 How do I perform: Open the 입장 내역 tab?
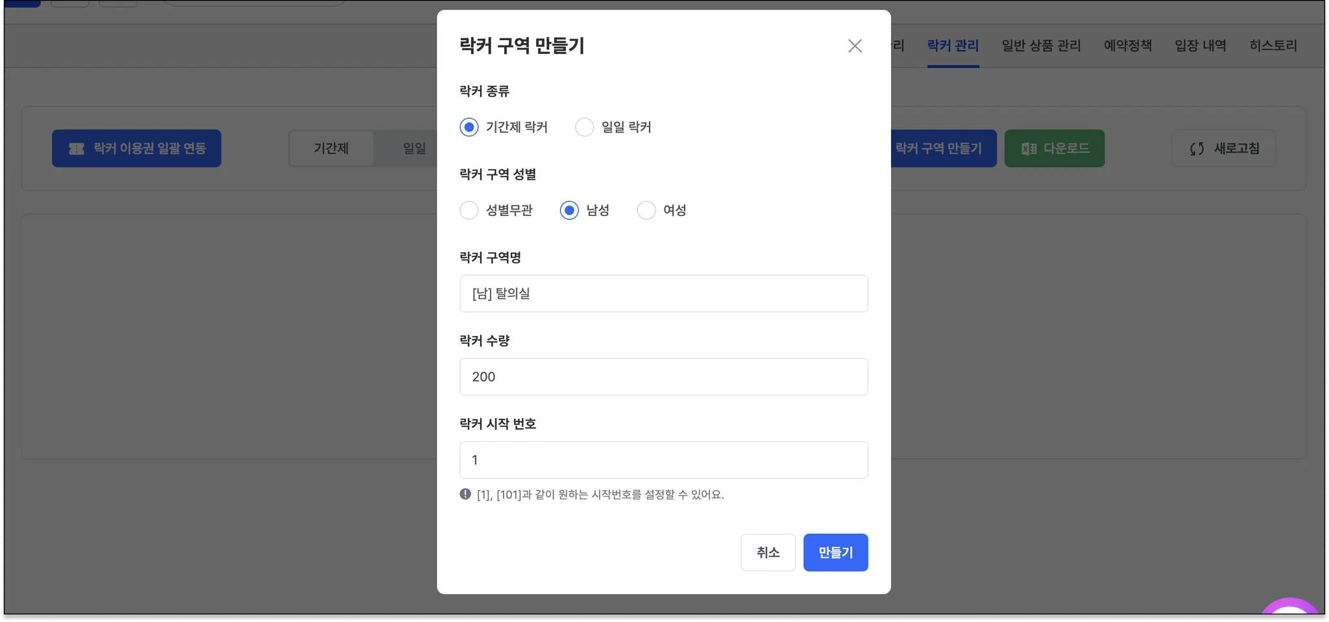[1201, 46]
